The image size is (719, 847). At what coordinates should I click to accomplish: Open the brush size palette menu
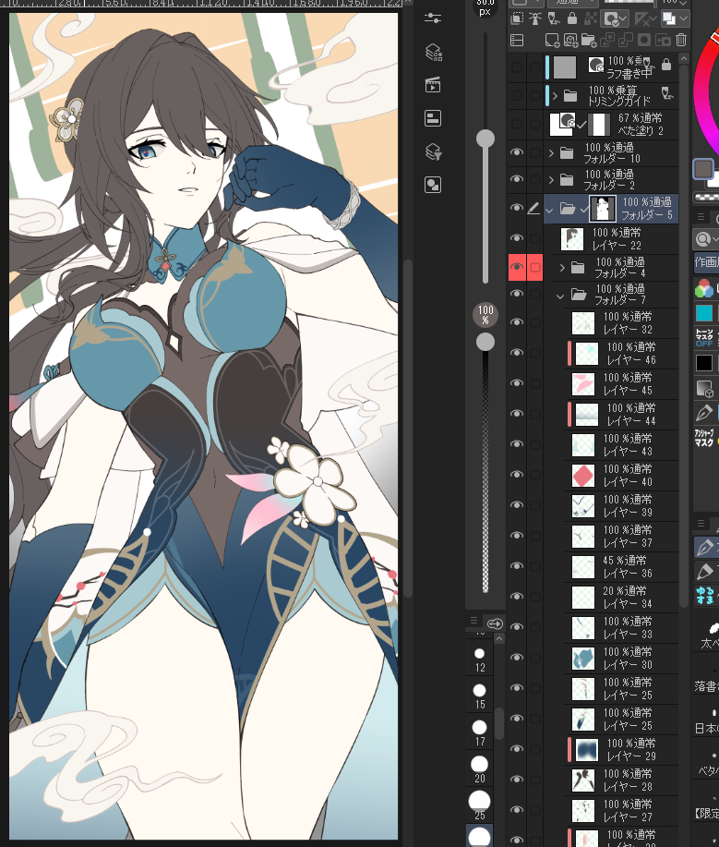[x=473, y=620]
